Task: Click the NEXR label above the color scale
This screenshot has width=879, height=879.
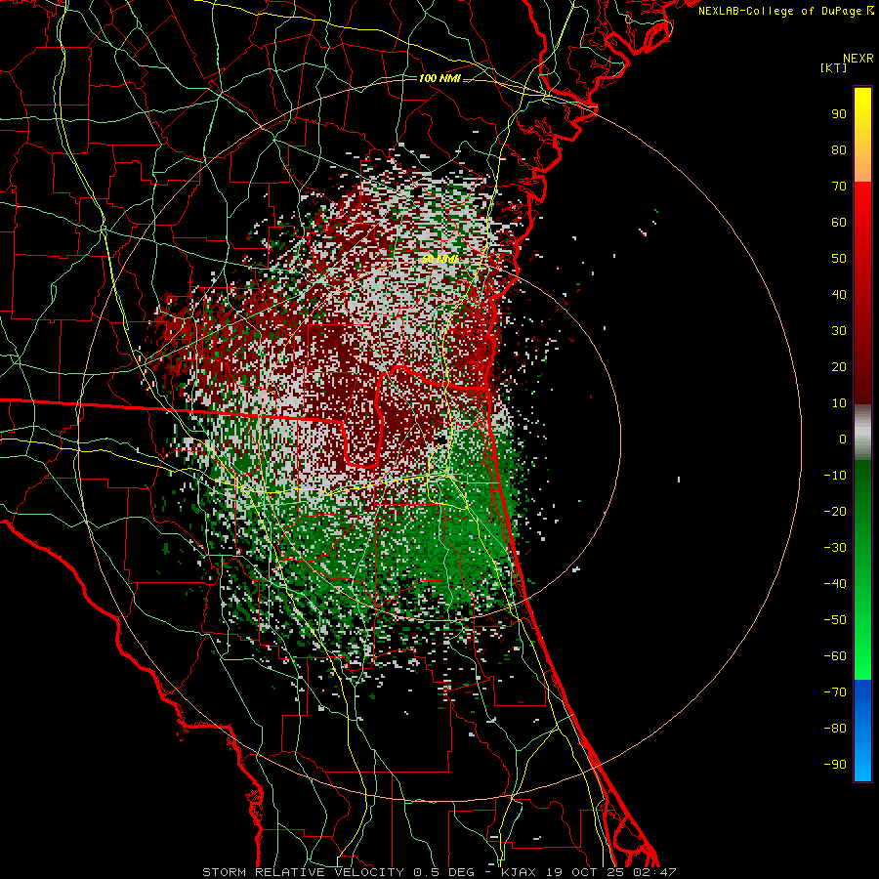Action: (858, 59)
